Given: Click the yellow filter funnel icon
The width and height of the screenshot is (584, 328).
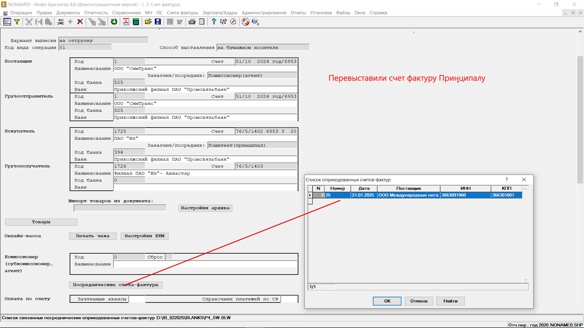Looking at the screenshot, I should point(17,22).
